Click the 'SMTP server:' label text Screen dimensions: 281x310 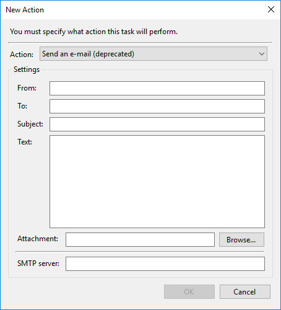(x=38, y=263)
